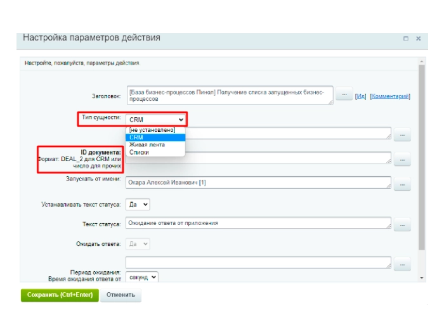Click into the Текст статуса input field
The width and height of the screenshot is (444, 327).
click(258, 223)
